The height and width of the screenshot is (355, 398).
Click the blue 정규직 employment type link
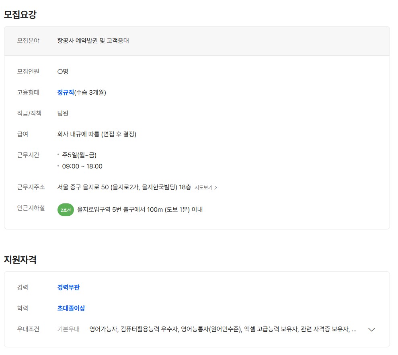pyautogui.click(x=66, y=92)
